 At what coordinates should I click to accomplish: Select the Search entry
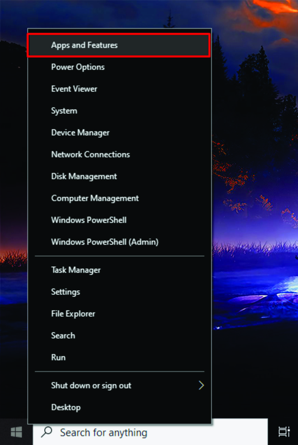click(x=63, y=335)
